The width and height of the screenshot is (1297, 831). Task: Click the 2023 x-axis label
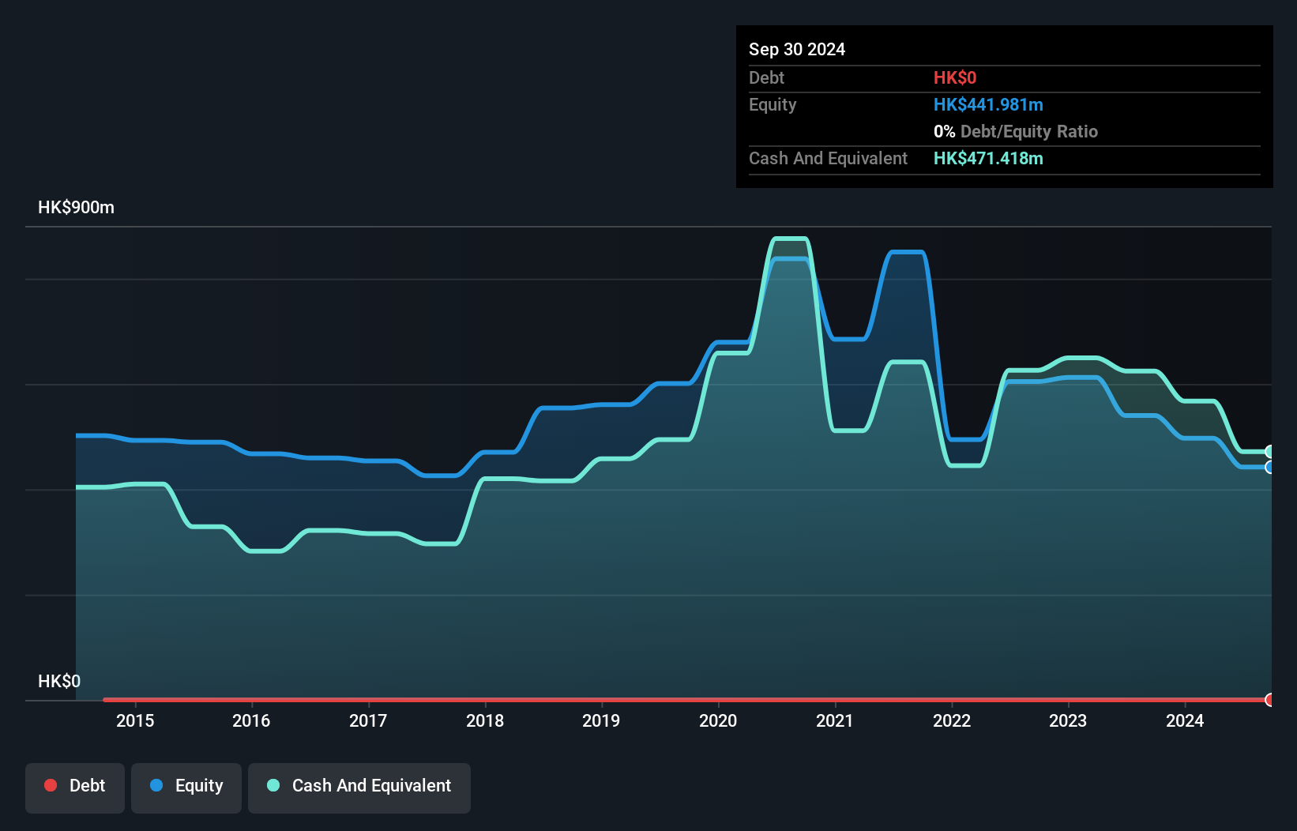click(x=1068, y=720)
